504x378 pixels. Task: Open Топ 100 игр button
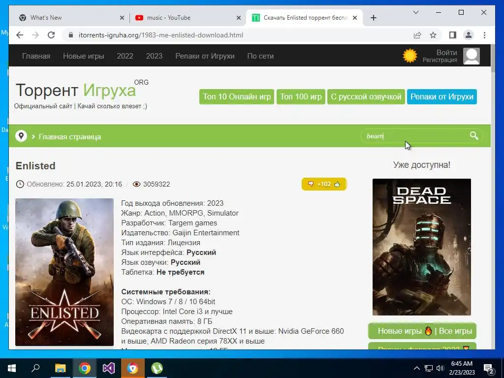pyautogui.click(x=301, y=97)
